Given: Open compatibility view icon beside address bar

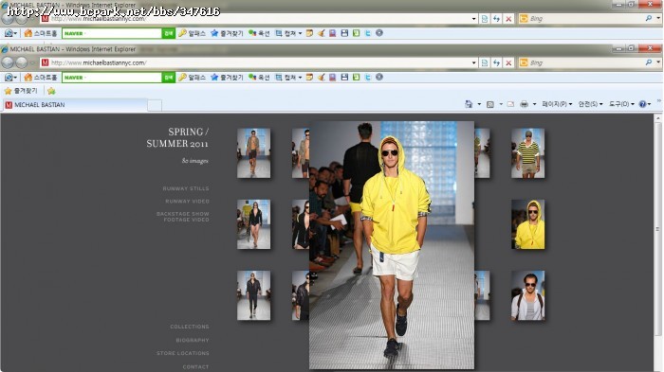Looking at the screenshot, I should (485, 62).
